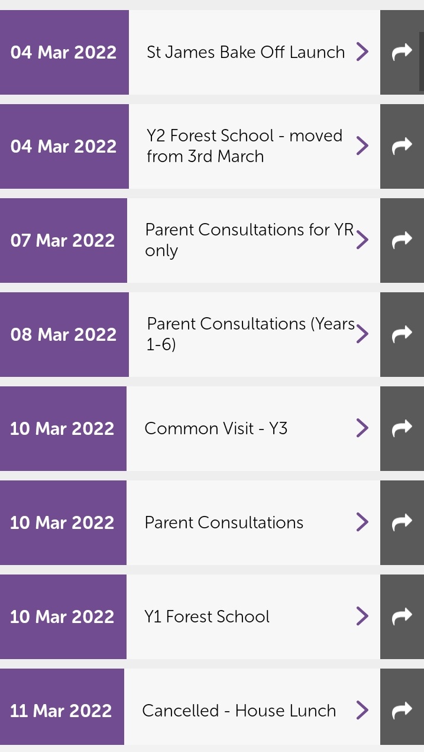Share the Y1 Forest School event
This screenshot has height=752, width=424.
click(402, 617)
